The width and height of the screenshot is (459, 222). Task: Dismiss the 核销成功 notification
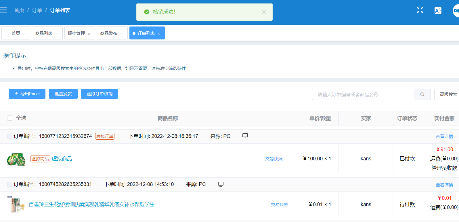(x=264, y=12)
